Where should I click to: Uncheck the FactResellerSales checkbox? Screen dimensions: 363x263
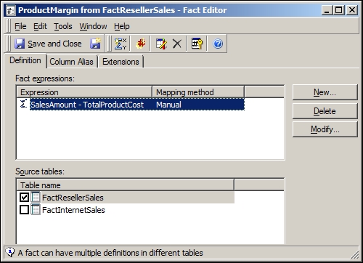(24, 197)
